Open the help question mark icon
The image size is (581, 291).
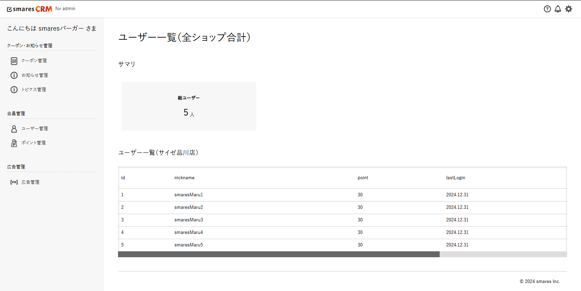click(x=547, y=9)
